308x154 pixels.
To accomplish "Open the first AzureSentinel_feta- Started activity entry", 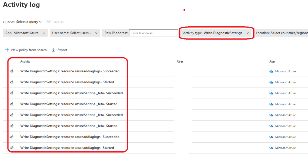I will tap(69, 104).
